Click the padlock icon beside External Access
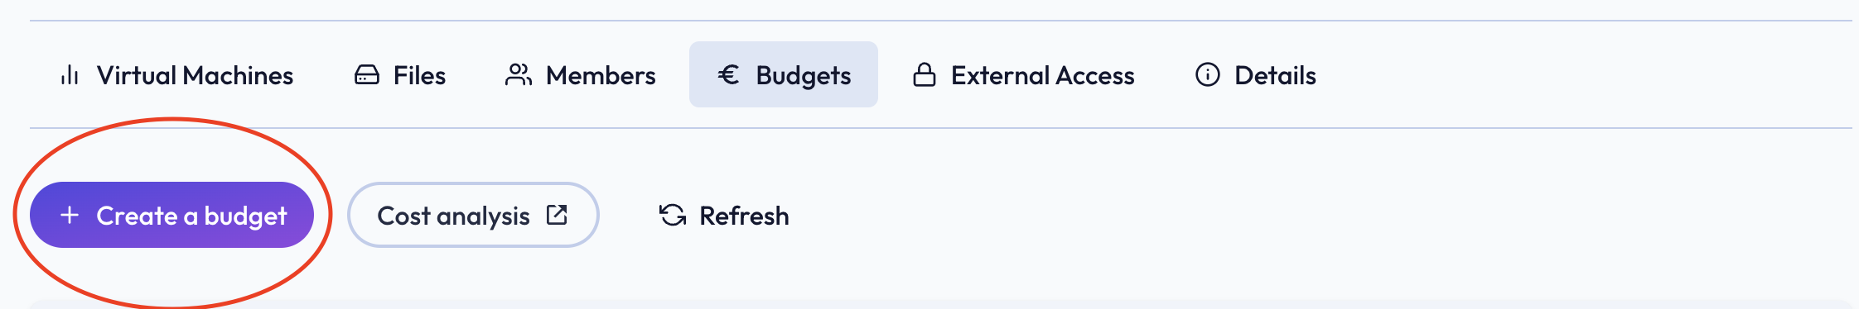Screen dimensions: 1859x309 pyautogui.click(x=925, y=75)
